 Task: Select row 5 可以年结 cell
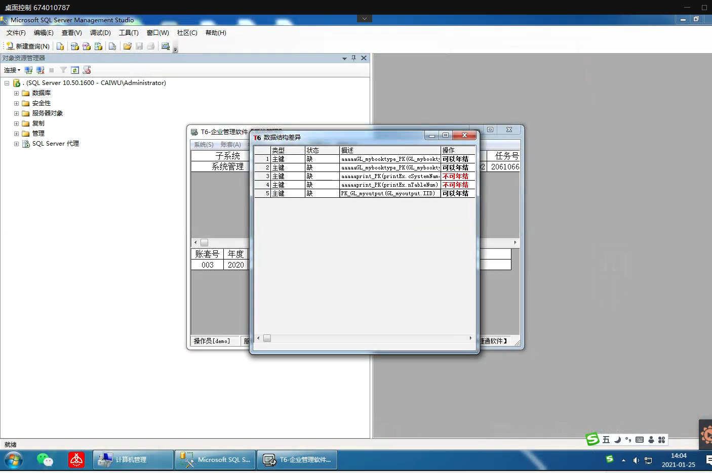[458, 193]
